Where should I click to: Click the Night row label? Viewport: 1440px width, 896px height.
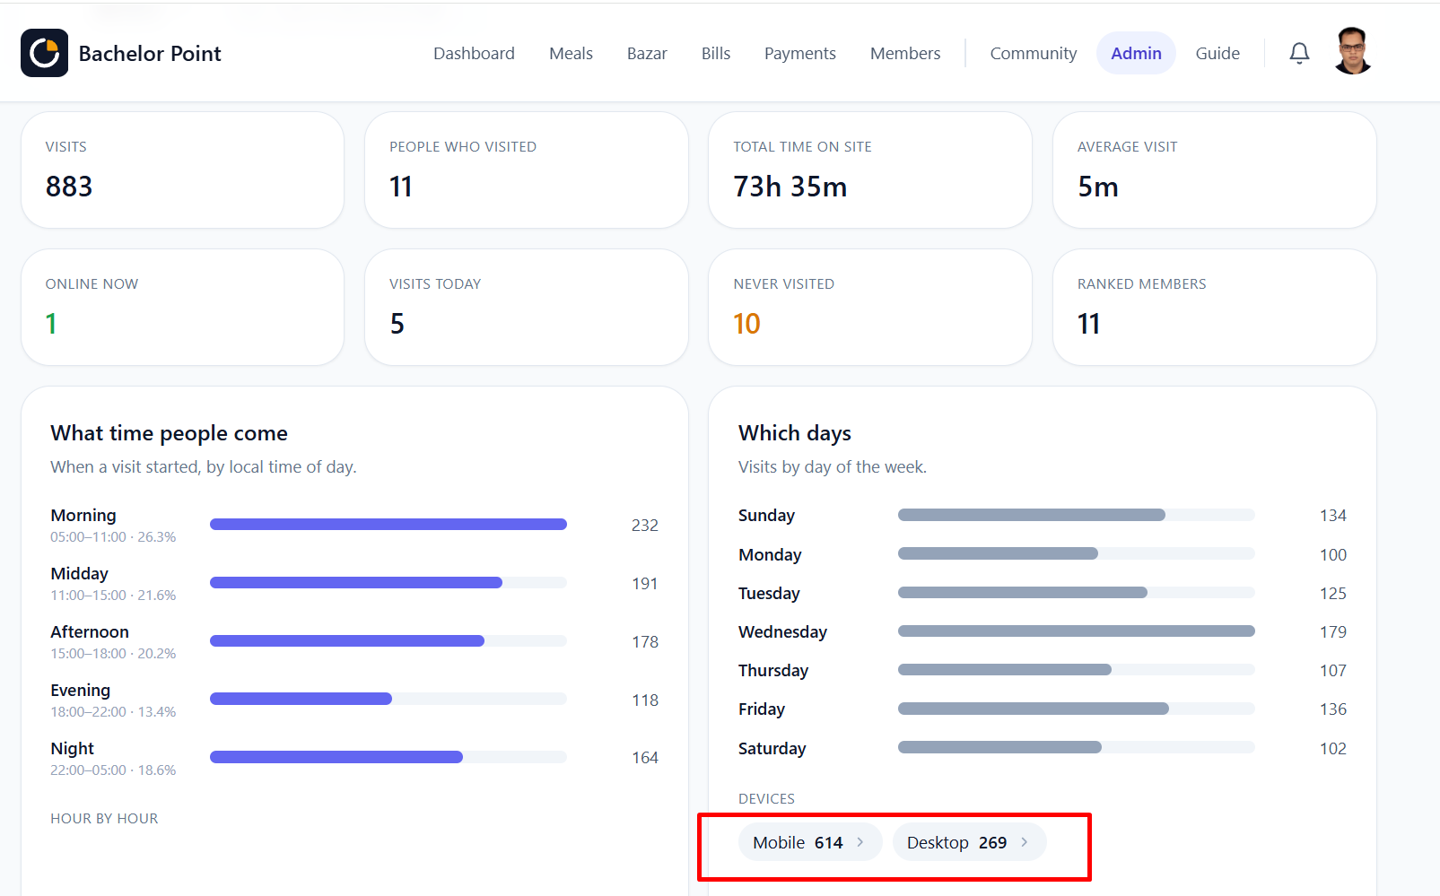pos(72,749)
